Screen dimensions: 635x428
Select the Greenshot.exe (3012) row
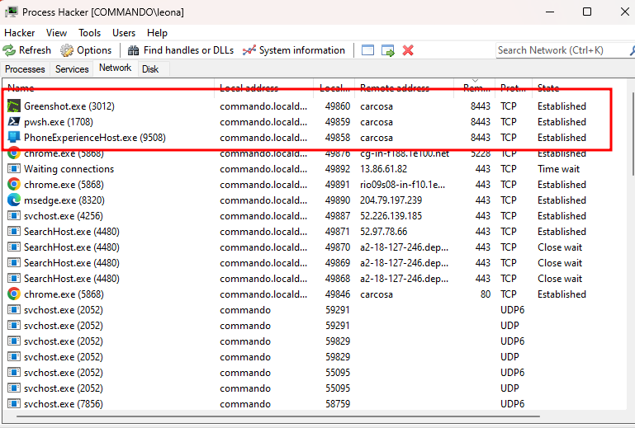[68, 106]
